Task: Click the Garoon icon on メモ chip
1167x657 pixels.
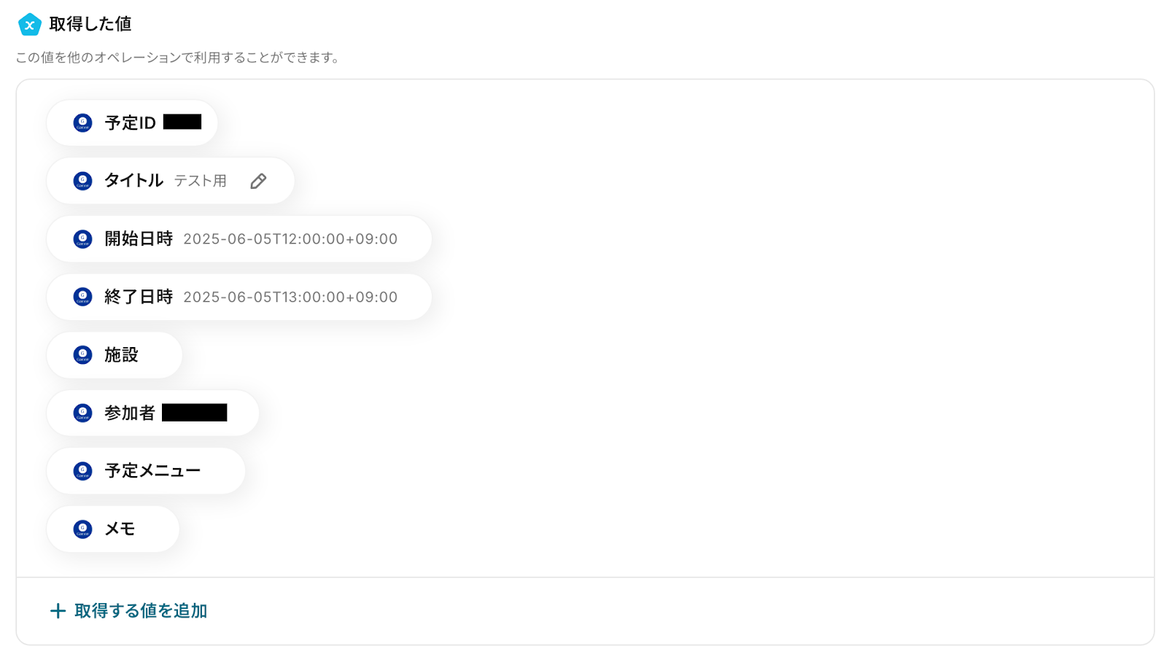Action: (82, 529)
